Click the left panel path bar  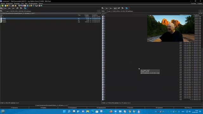[x=49, y=13]
